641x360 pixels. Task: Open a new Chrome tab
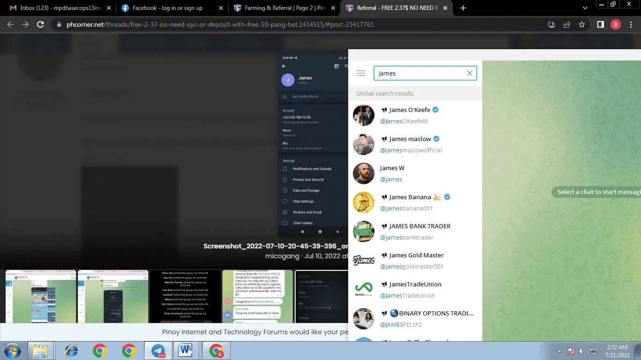(463, 8)
